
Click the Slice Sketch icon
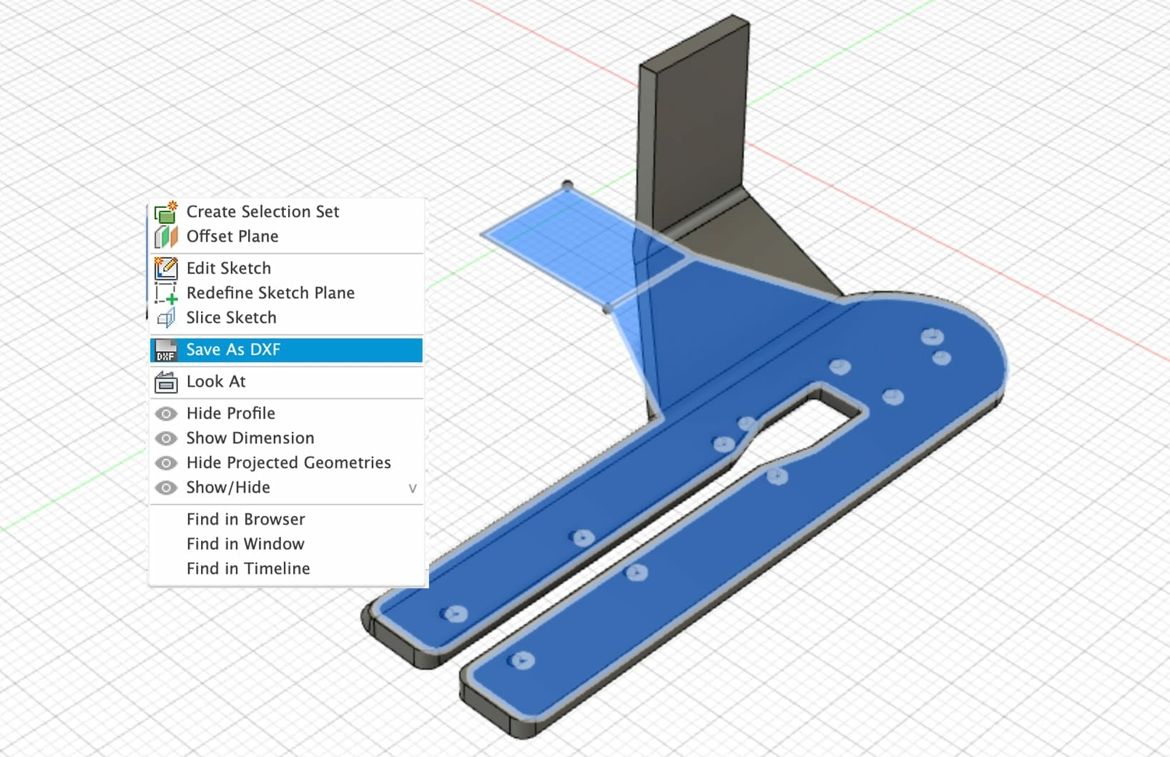[x=166, y=317]
